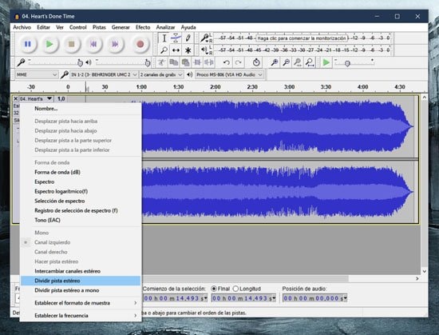Image resolution: width=439 pixels, height=335 pixels.
Task: Click the Trim audio icon
Action: click(x=197, y=62)
